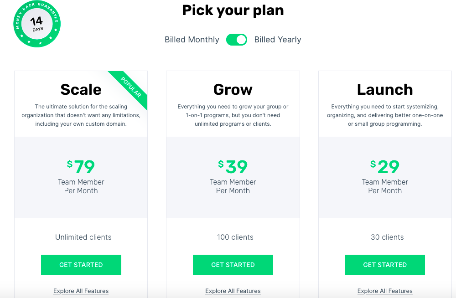Open Explore All Features under Scale
Viewport: 456px width, 298px height.
coord(81,291)
